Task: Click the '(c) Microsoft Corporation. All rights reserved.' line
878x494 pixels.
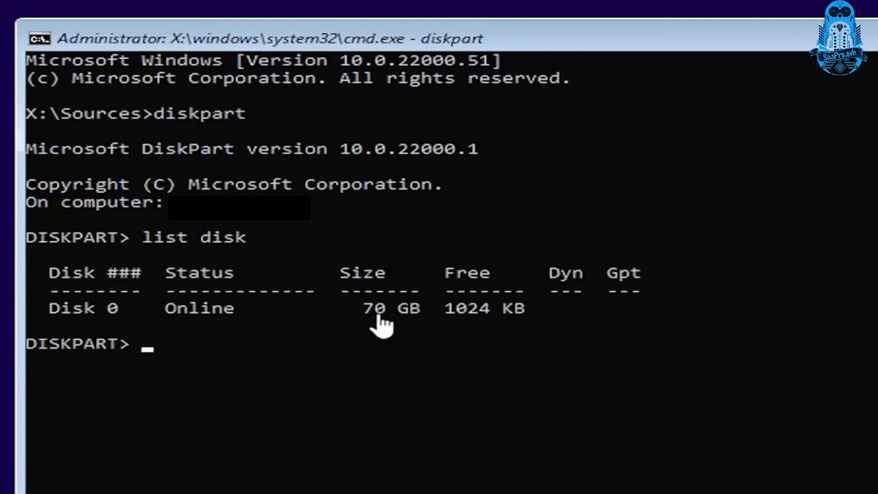Action: click(x=298, y=78)
